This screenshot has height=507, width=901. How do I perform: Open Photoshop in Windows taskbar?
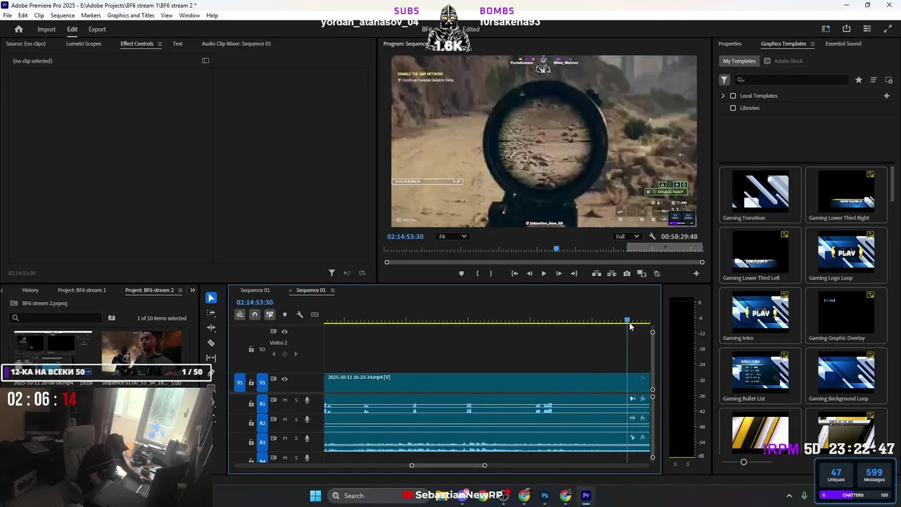point(545,496)
